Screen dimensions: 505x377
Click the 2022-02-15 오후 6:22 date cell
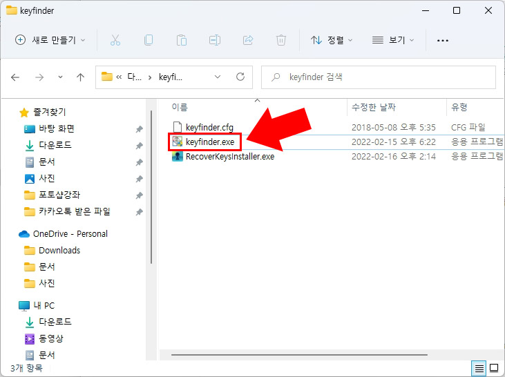click(393, 142)
